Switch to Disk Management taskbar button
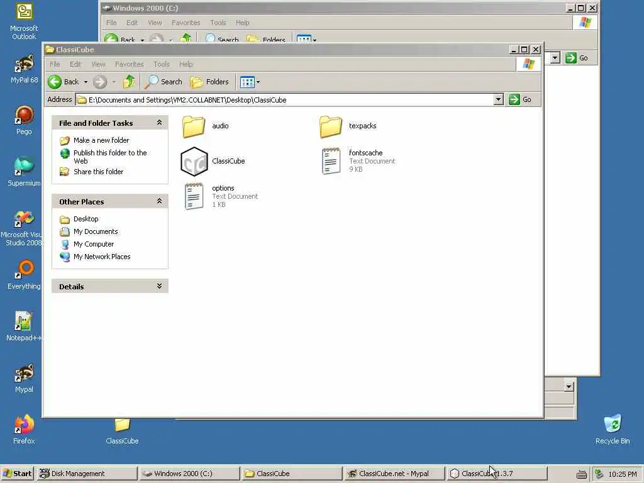Screen dimensions: 644x483 click(x=86, y=474)
